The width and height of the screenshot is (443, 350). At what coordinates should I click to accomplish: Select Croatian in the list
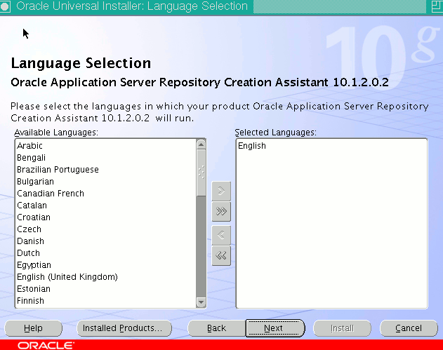pos(106,217)
